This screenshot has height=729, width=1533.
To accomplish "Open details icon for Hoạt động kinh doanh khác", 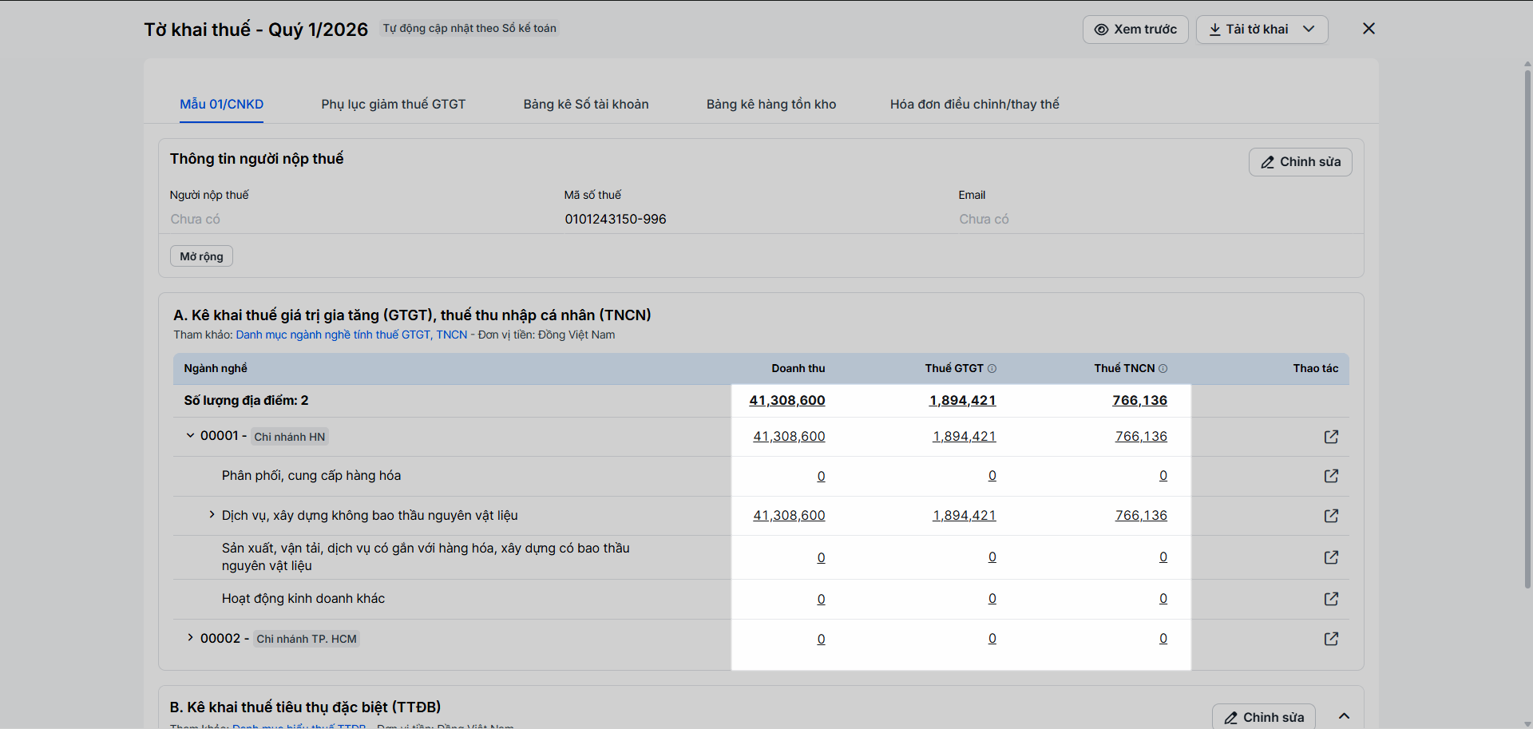I will pyautogui.click(x=1331, y=599).
